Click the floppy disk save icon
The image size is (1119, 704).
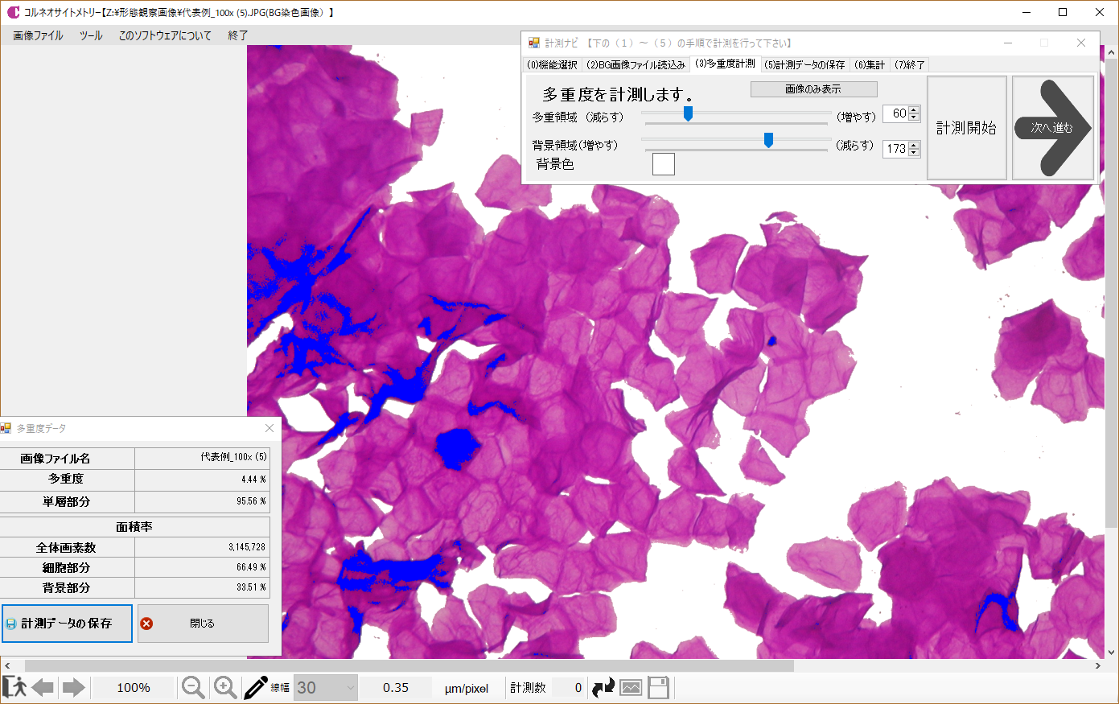tap(658, 687)
